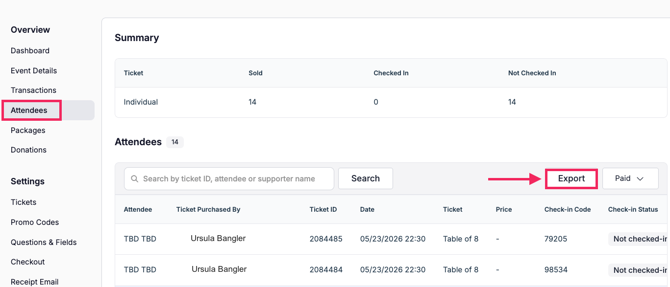
Task: Click check-in code 79205
Action: (x=556, y=239)
